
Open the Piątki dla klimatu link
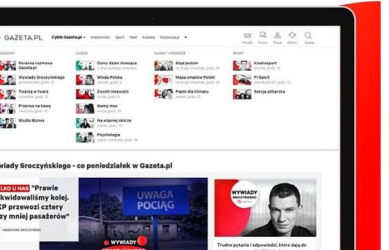tap(192, 92)
